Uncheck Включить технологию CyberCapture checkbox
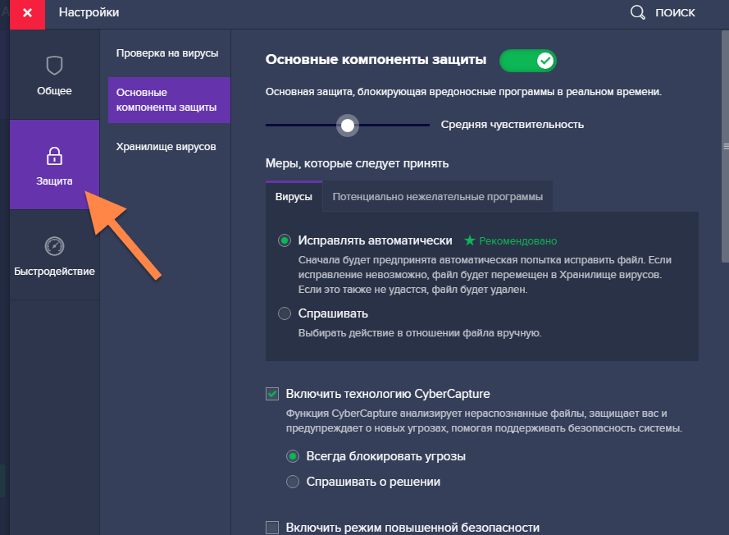 (x=272, y=394)
